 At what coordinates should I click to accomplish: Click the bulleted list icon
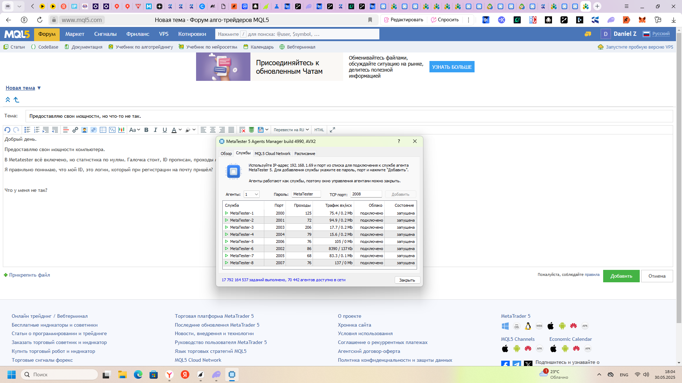pos(27,130)
